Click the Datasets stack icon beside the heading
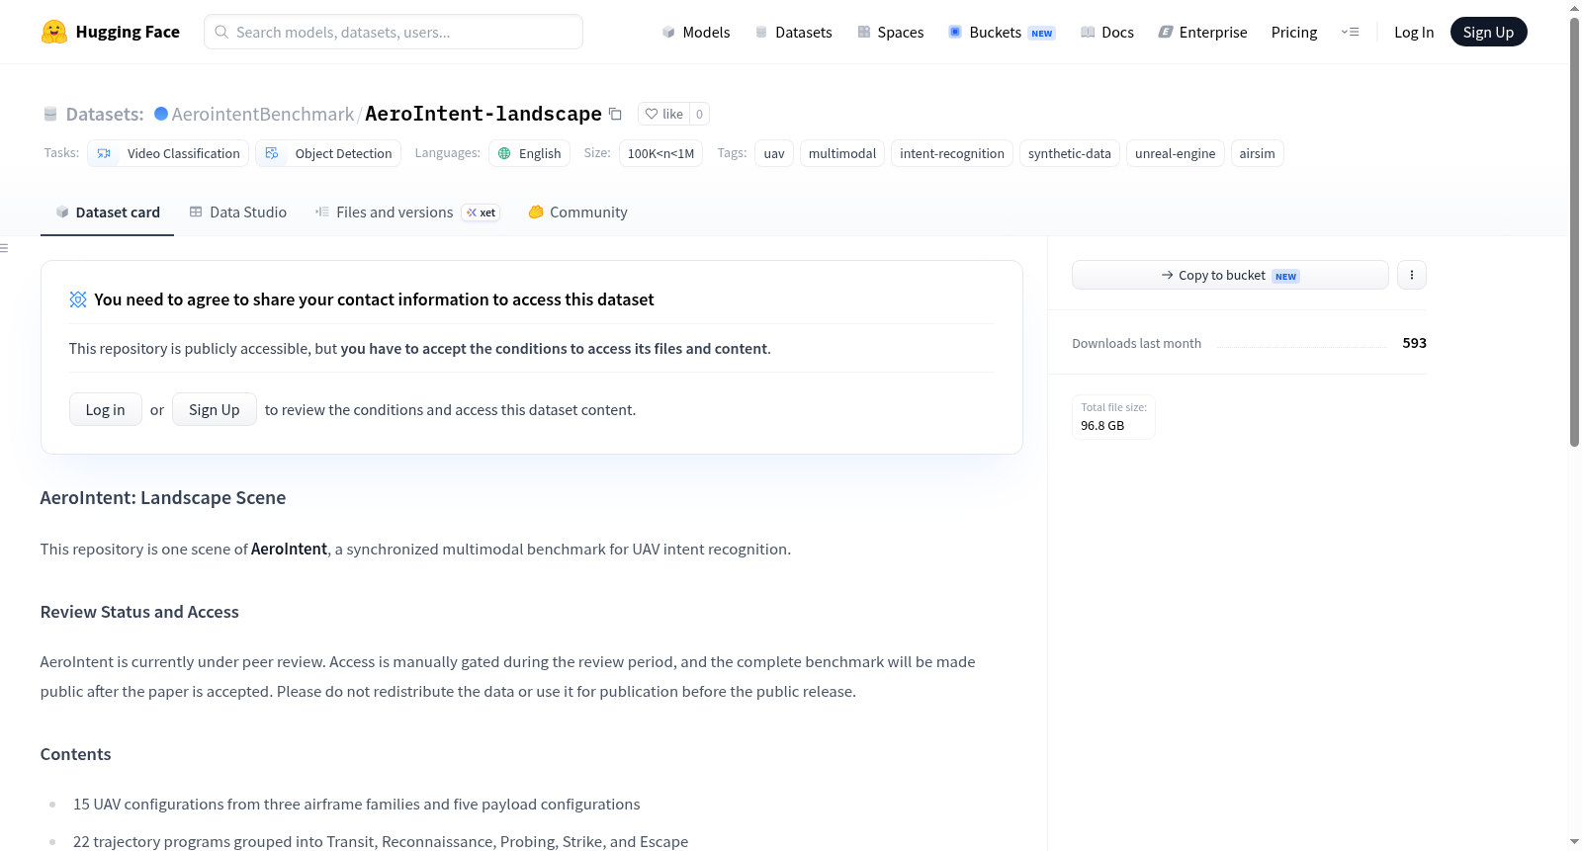Image resolution: width=1582 pixels, height=851 pixels. 50,115
